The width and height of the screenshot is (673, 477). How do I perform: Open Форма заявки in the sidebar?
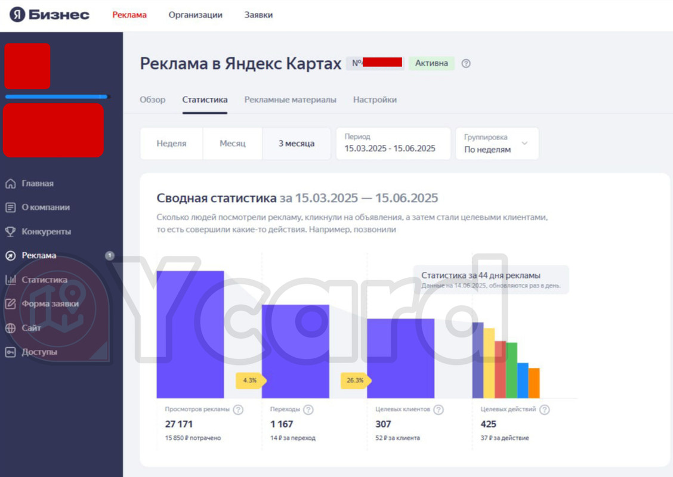(50, 303)
